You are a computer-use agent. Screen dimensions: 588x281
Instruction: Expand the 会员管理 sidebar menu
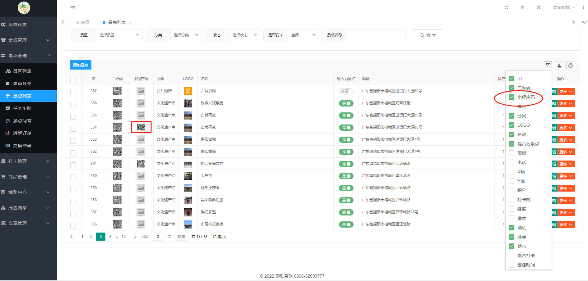pyautogui.click(x=28, y=40)
